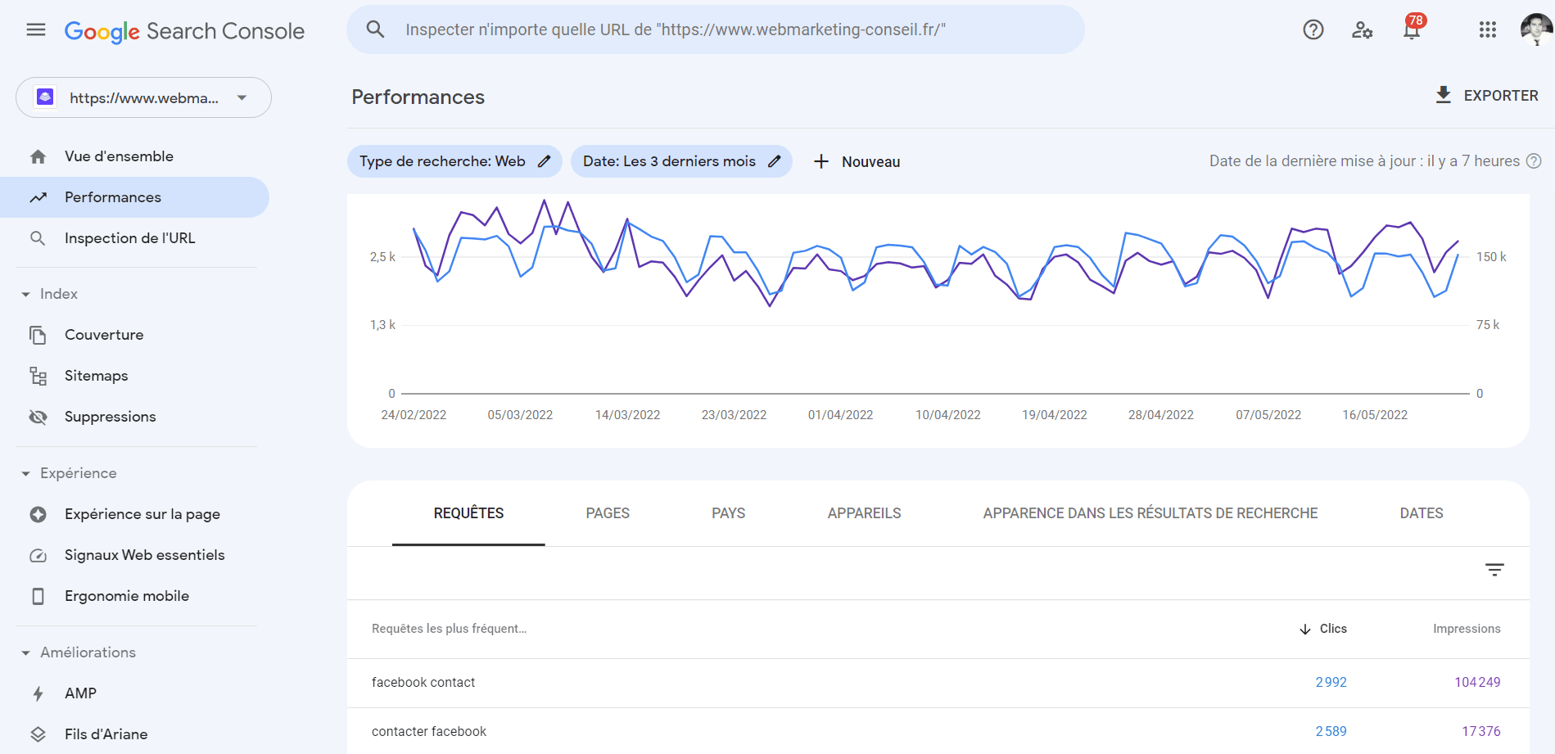The image size is (1555, 754).
Task: Open the hamburger main menu
Action: coord(36,30)
